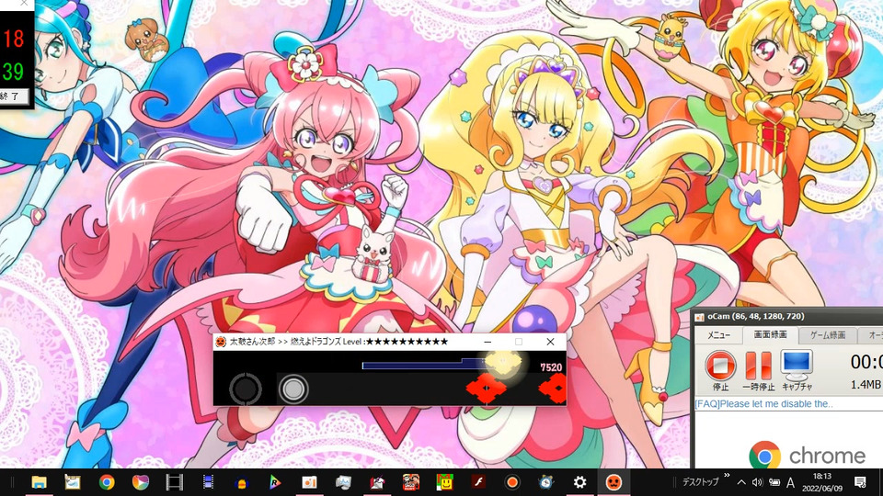Switch to oCam via its taskbar icon
The height and width of the screenshot is (496, 883).
pyautogui.click(x=309, y=482)
